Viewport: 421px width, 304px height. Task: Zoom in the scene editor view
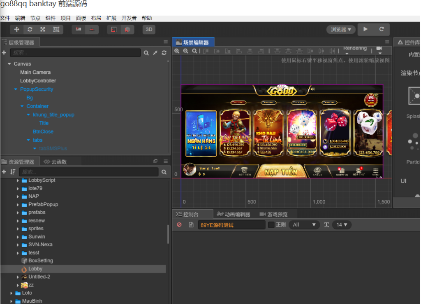click(177, 51)
